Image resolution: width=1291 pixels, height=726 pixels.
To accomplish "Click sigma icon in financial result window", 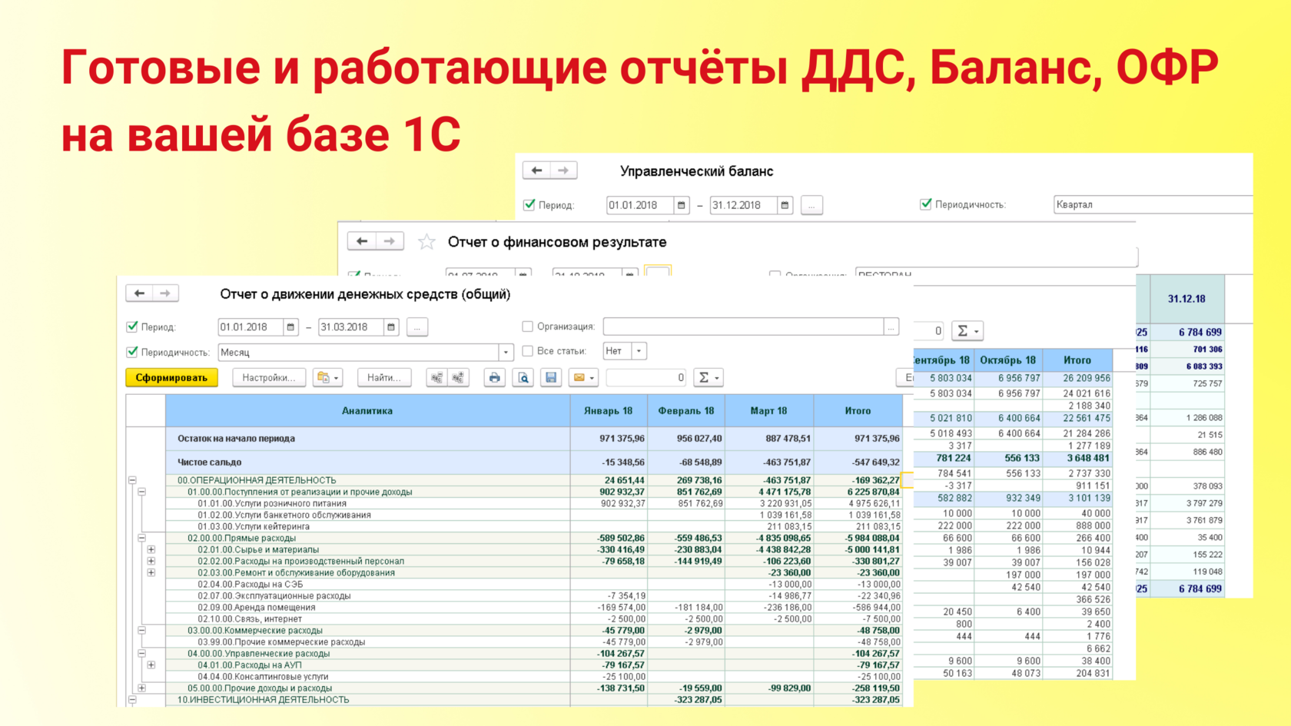I will tap(967, 330).
